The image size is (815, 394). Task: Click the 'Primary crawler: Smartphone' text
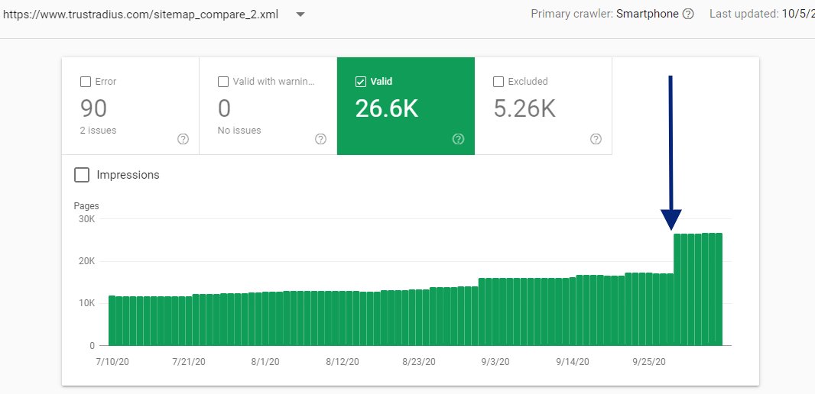605,14
